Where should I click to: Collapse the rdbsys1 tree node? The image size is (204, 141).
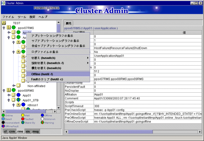click(14, 105)
